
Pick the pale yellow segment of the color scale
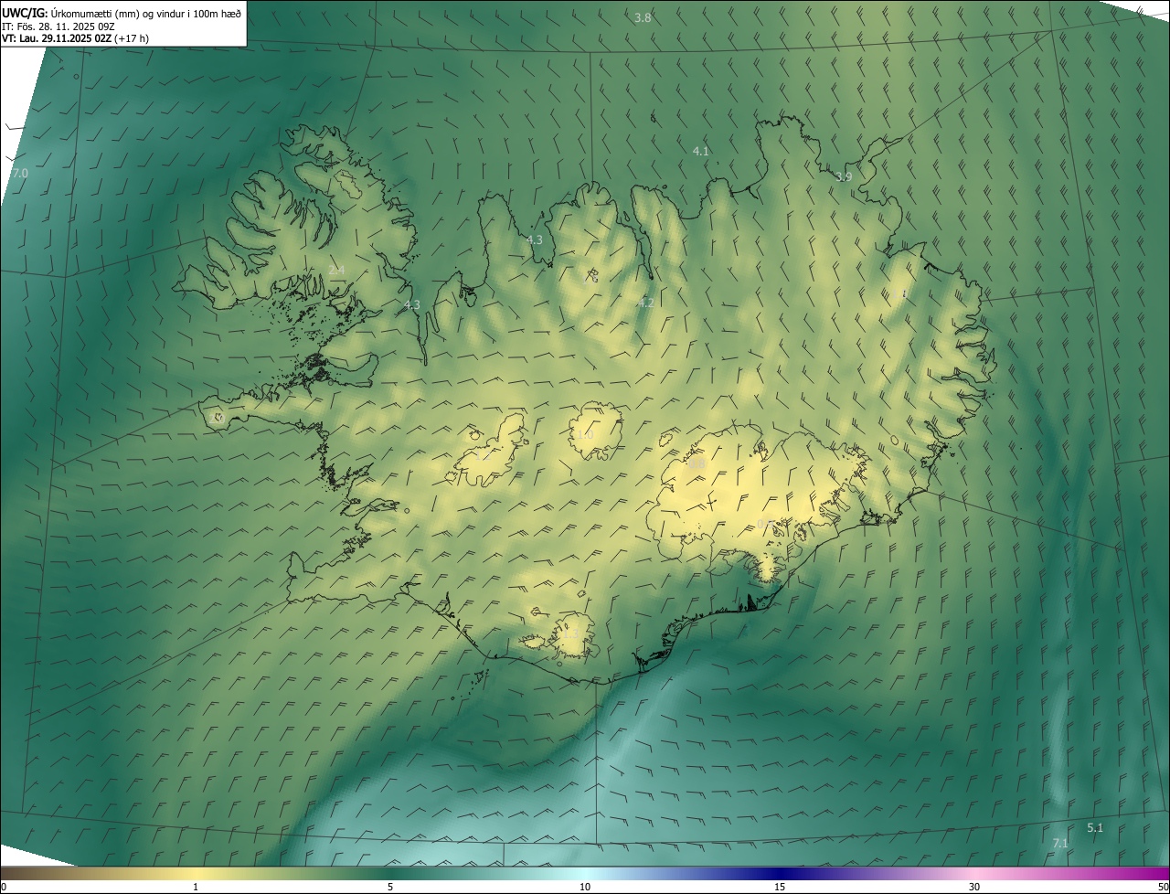click(x=196, y=873)
